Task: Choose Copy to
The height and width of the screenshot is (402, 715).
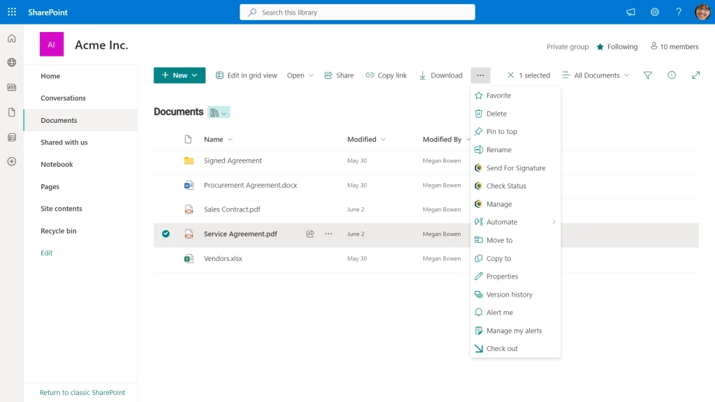Action: coord(515,258)
